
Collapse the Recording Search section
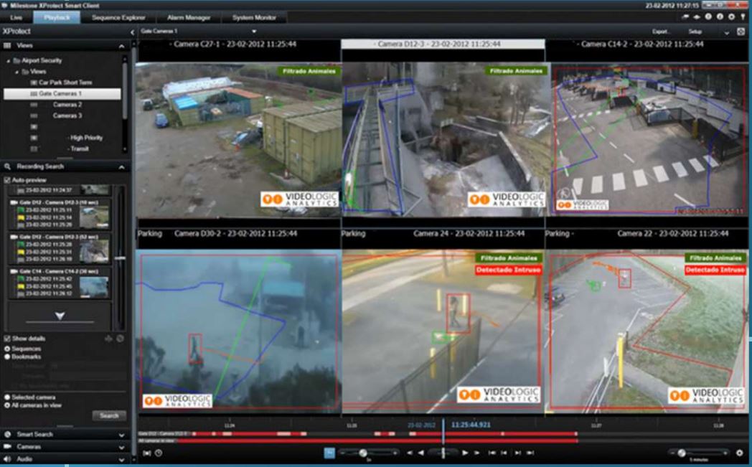(x=121, y=167)
